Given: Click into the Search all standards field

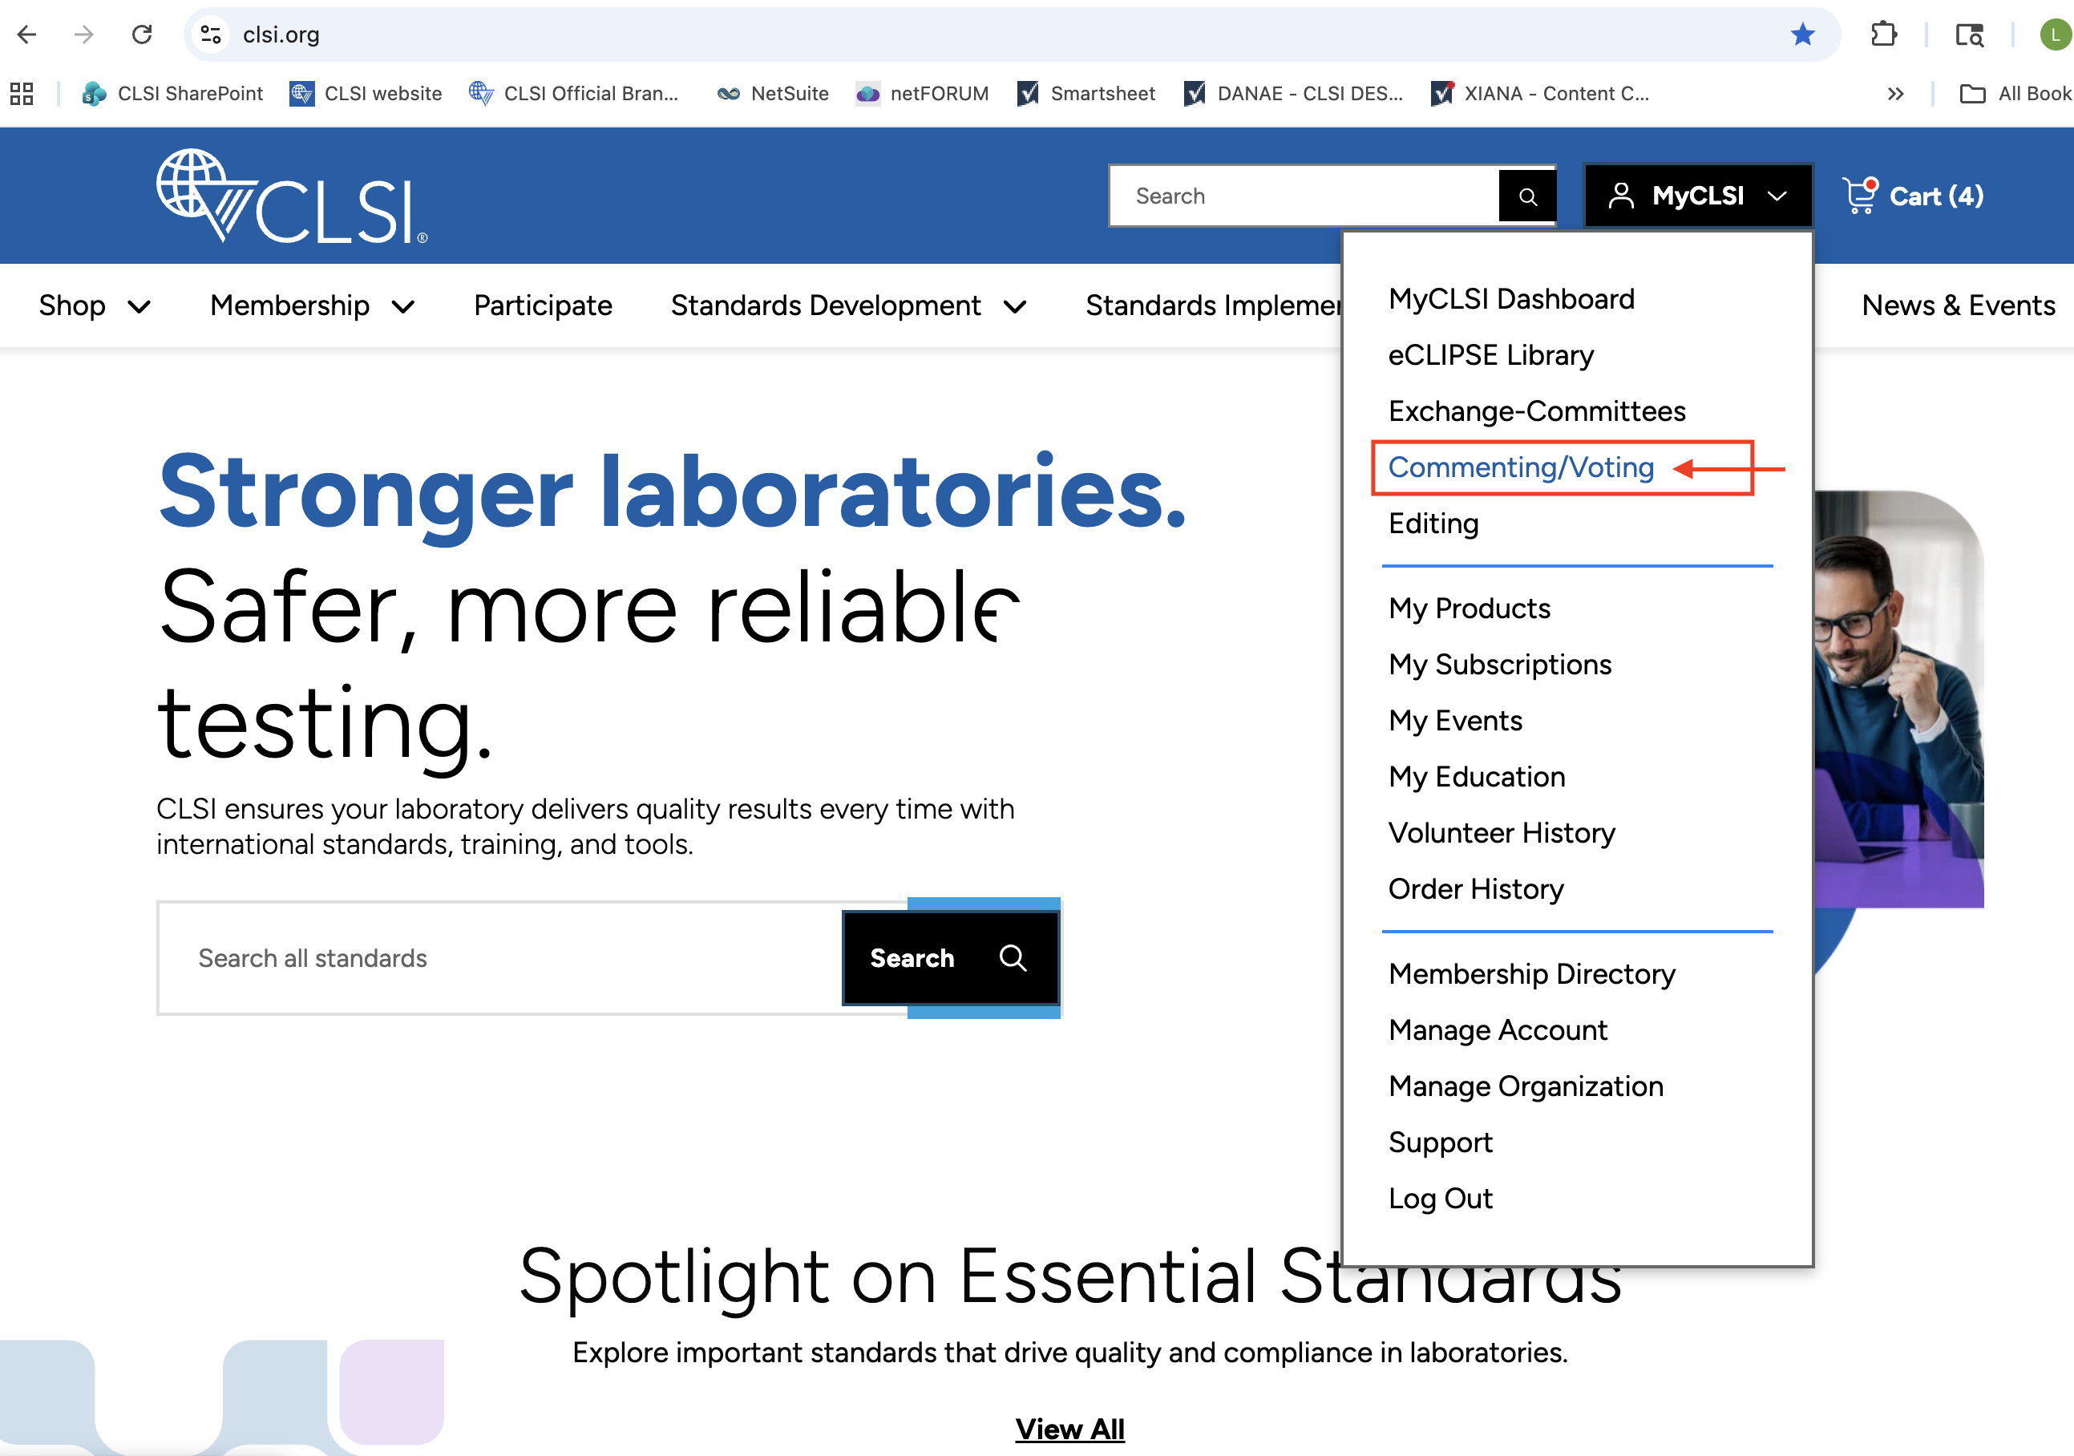Looking at the screenshot, I should coord(500,957).
